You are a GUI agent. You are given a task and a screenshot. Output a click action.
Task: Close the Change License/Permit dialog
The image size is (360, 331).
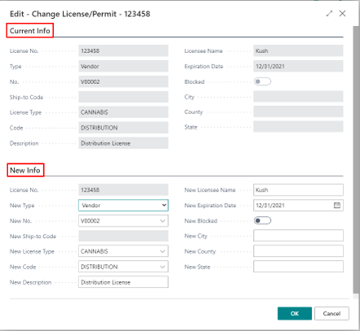coord(342,14)
